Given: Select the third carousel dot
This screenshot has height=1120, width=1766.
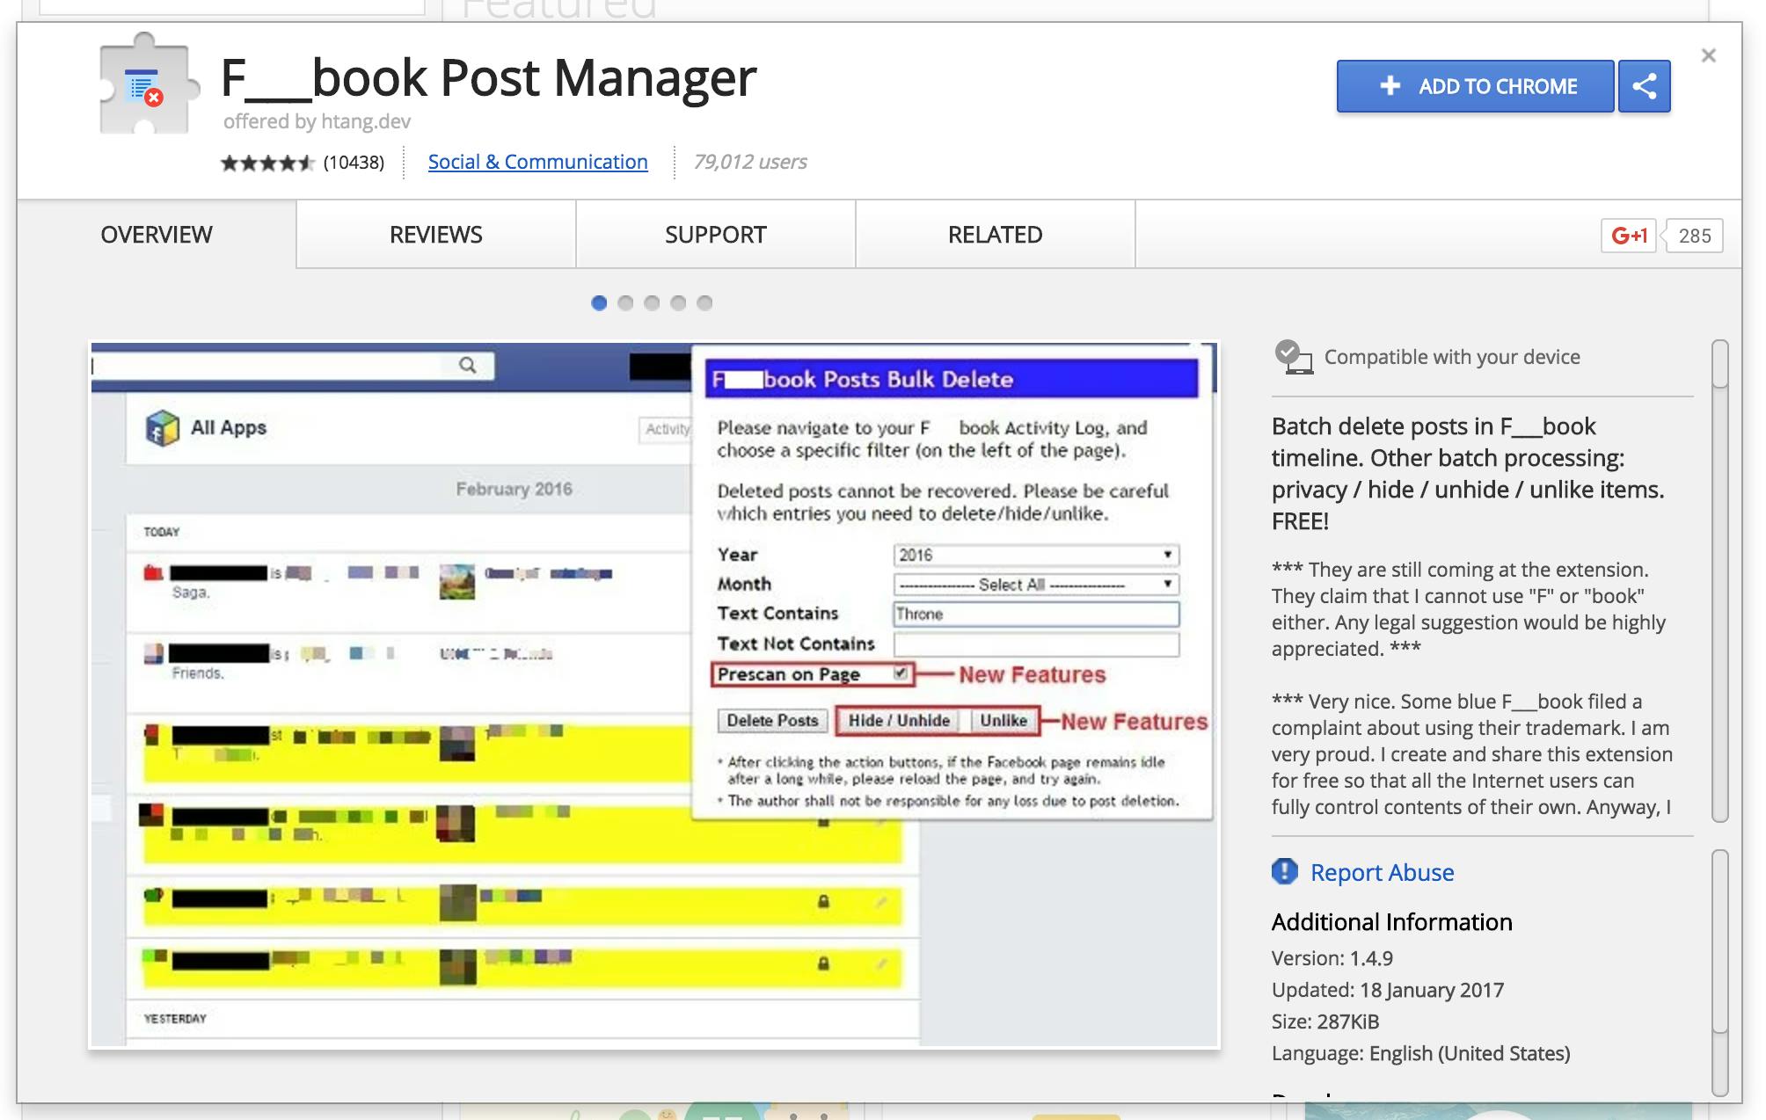Looking at the screenshot, I should coord(652,303).
